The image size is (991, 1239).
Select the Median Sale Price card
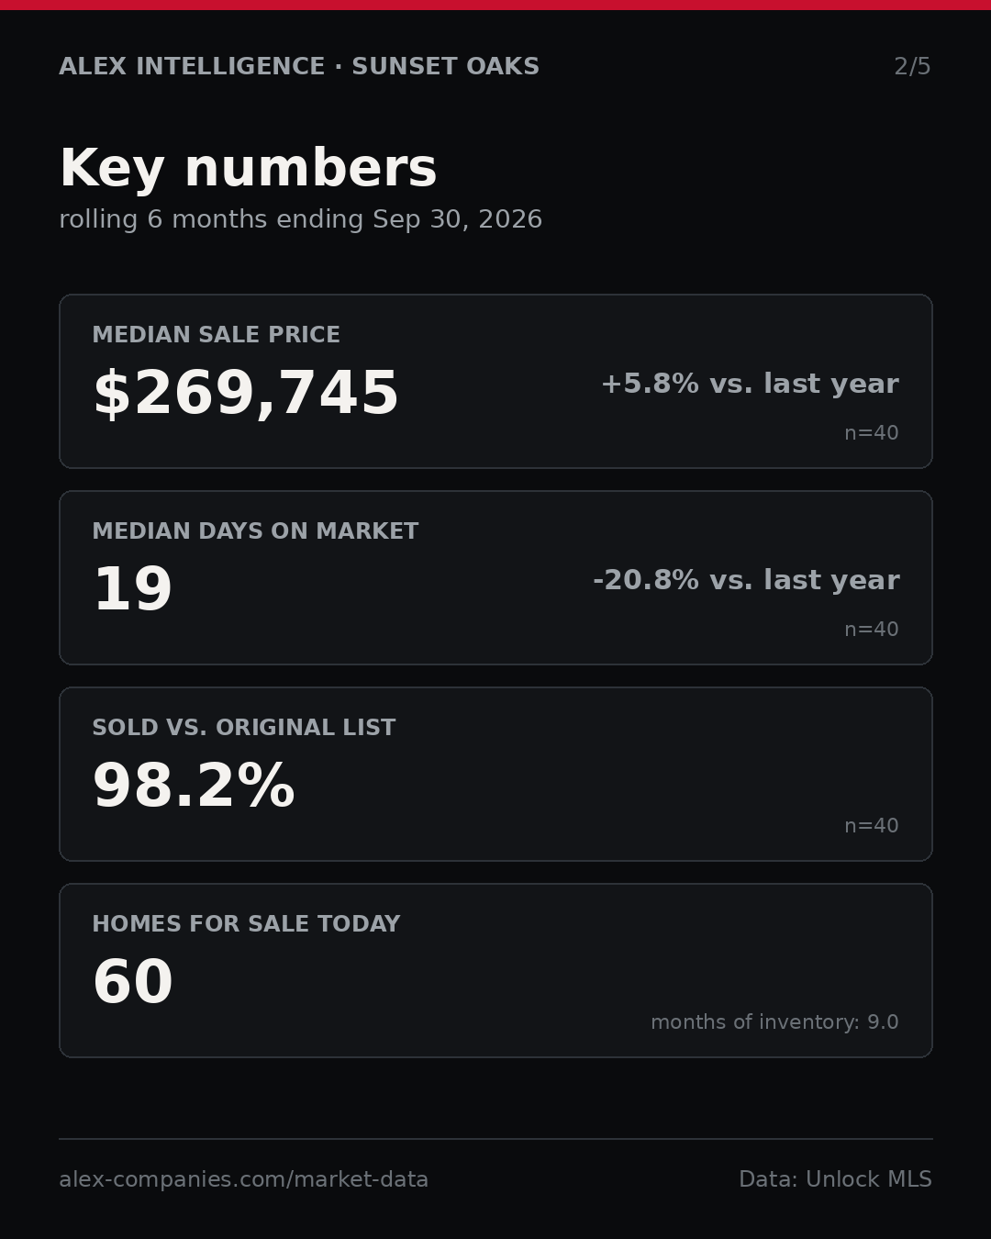coord(495,381)
